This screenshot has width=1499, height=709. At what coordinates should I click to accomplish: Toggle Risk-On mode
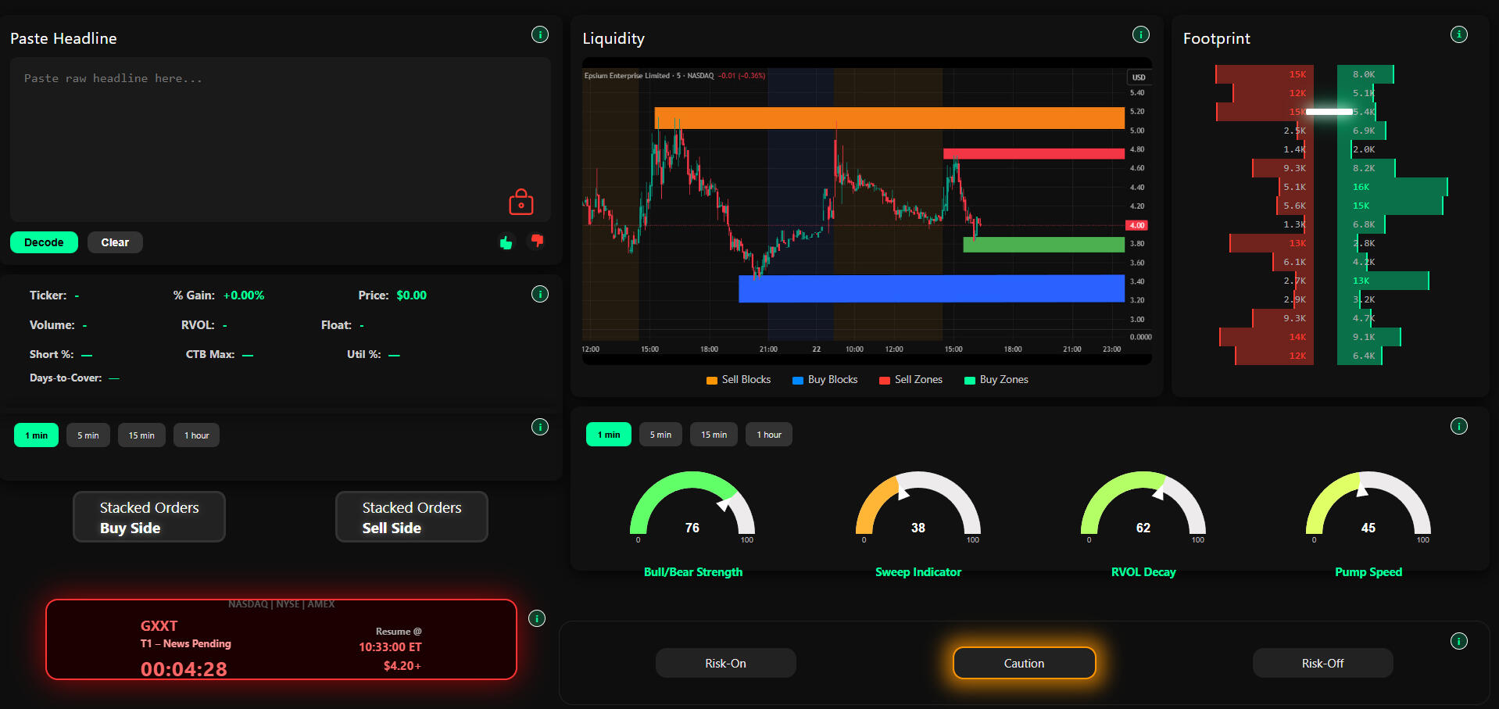click(725, 663)
